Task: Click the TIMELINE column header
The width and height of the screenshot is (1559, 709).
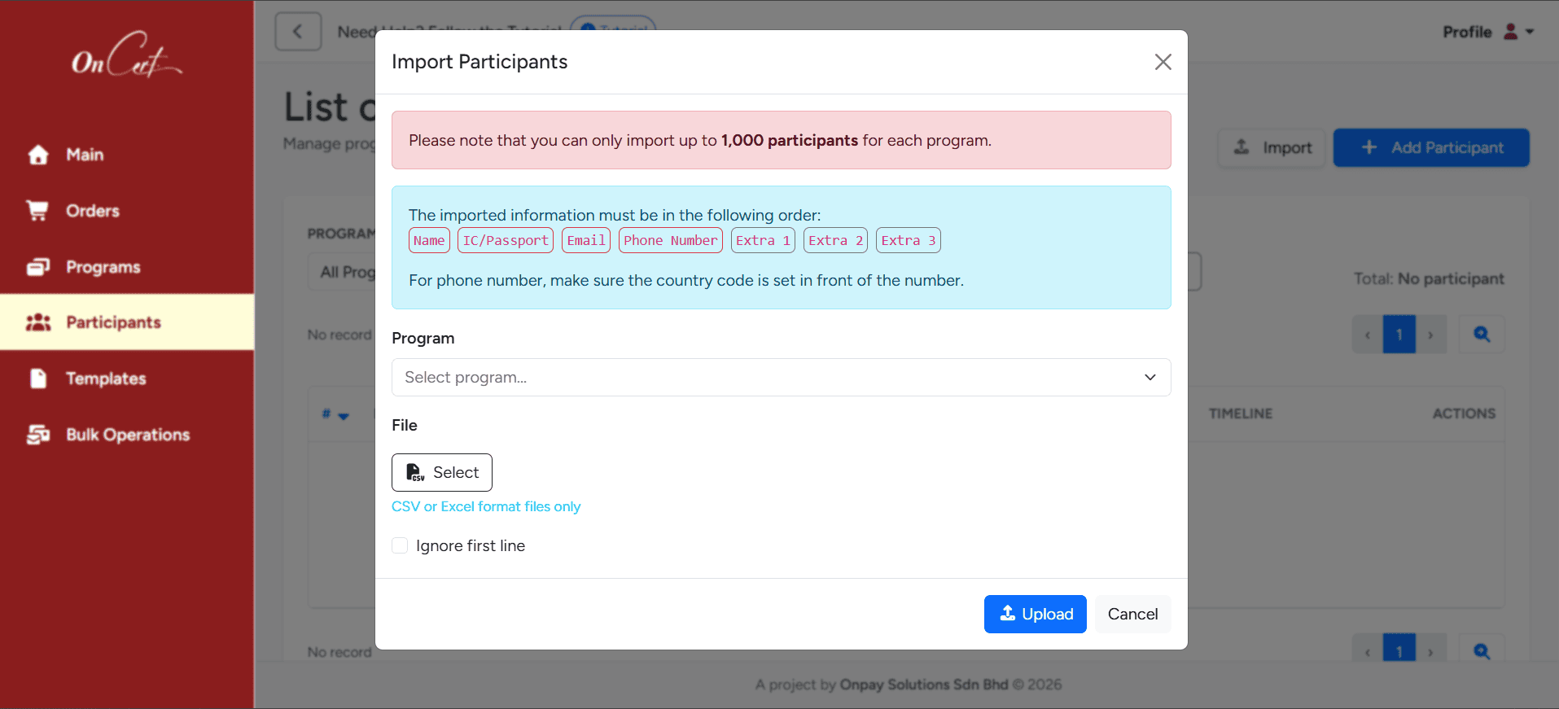Action: click(x=1241, y=414)
